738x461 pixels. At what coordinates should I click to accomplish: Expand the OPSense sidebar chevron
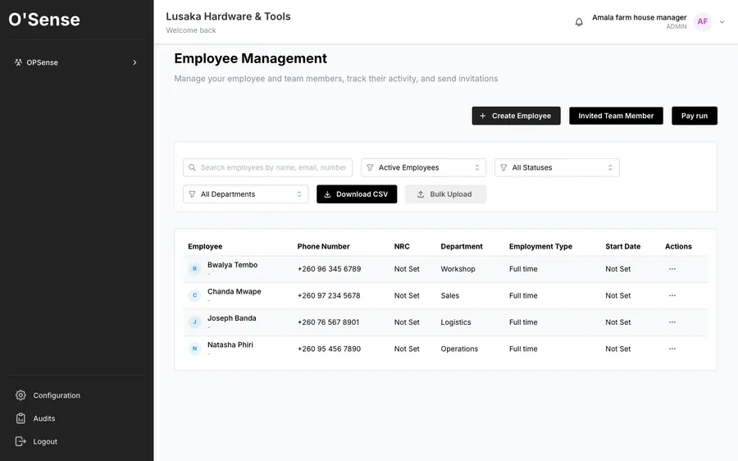tap(134, 62)
